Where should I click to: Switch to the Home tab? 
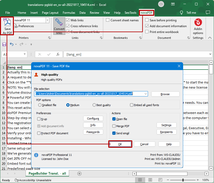point(22,13)
